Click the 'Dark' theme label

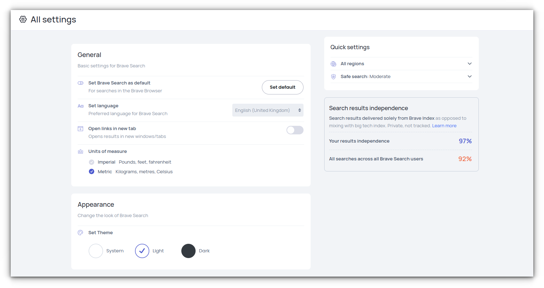pos(204,251)
